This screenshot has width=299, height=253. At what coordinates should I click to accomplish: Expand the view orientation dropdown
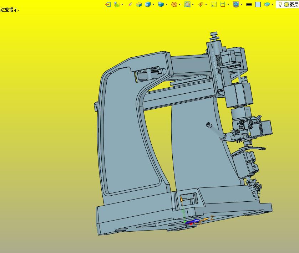167,4
